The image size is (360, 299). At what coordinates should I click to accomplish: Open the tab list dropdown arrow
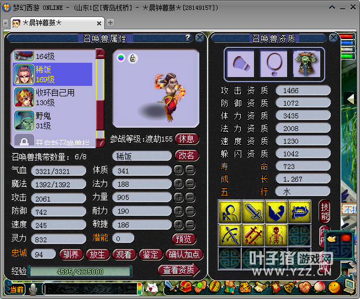click(x=6, y=23)
